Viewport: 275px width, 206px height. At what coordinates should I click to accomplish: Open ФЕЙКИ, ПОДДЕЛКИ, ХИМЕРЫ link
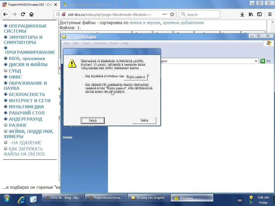(28, 134)
